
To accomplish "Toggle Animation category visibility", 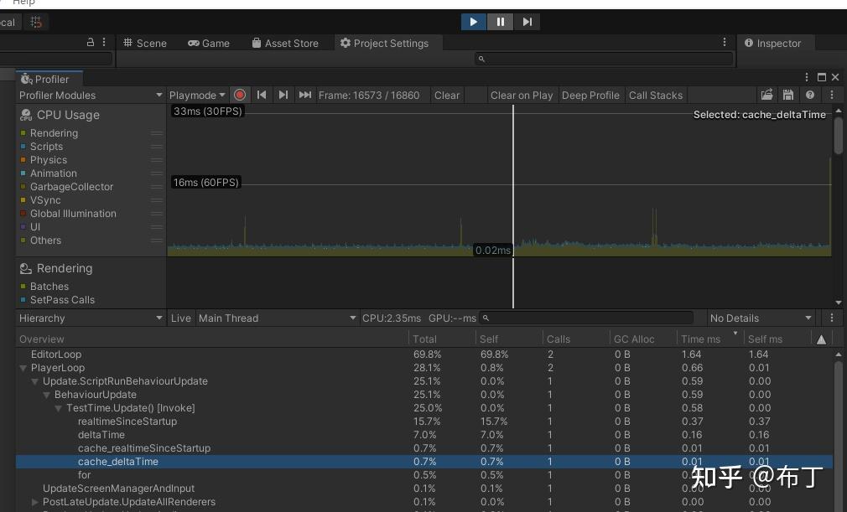I will [23, 173].
